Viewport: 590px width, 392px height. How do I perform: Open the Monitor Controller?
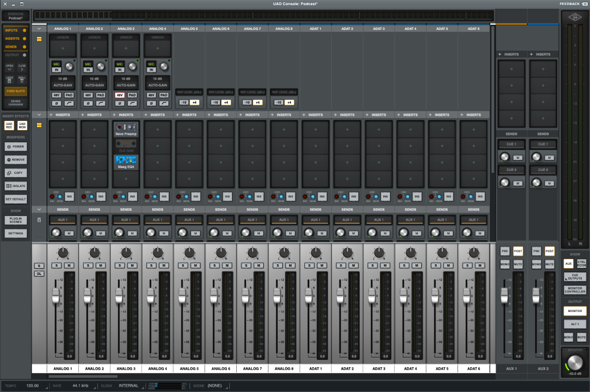click(x=574, y=290)
